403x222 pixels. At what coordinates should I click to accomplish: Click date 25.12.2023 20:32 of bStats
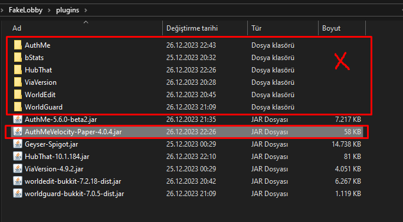[191, 58]
